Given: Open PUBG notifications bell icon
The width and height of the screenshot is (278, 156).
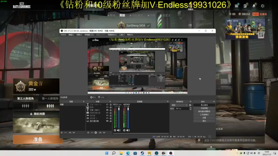Looking at the screenshot, I should tap(254, 6).
